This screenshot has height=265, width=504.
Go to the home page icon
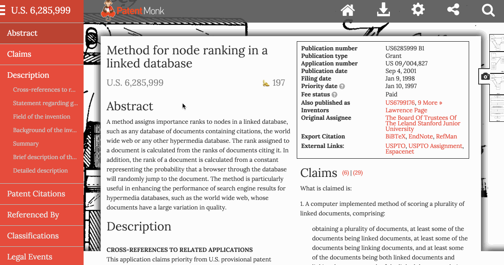pyautogui.click(x=347, y=10)
